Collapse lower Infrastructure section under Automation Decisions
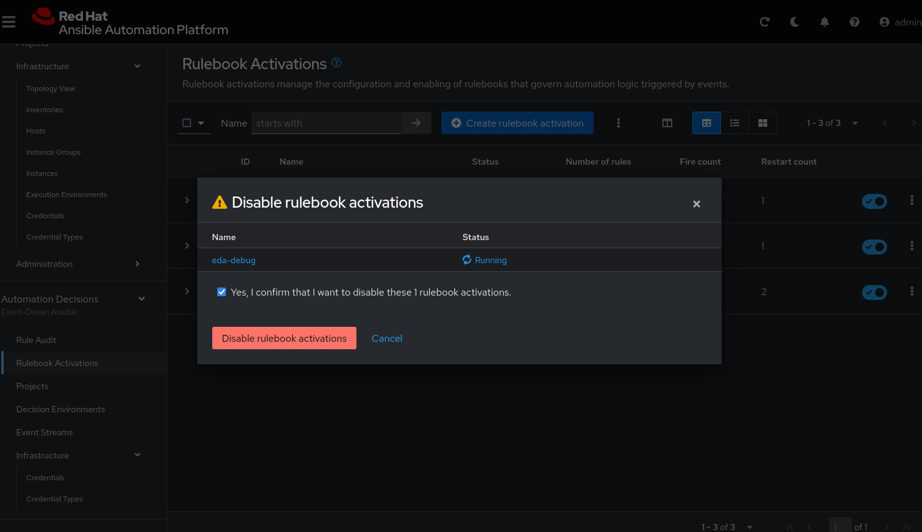This screenshot has width=922, height=532. coord(137,455)
